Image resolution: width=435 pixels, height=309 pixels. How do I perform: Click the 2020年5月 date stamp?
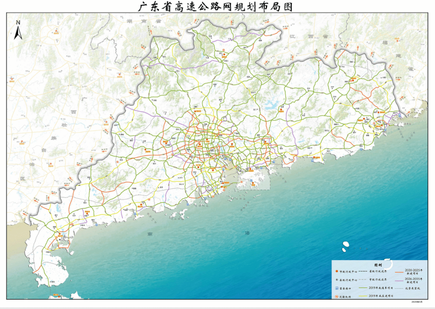[x=417, y=302]
